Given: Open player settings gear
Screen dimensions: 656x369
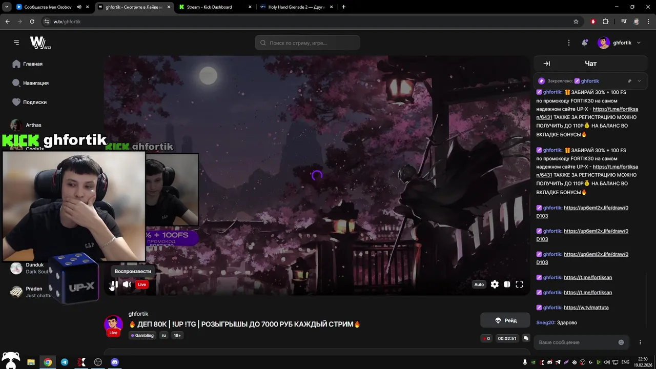Looking at the screenshot, I should point(495,284).
